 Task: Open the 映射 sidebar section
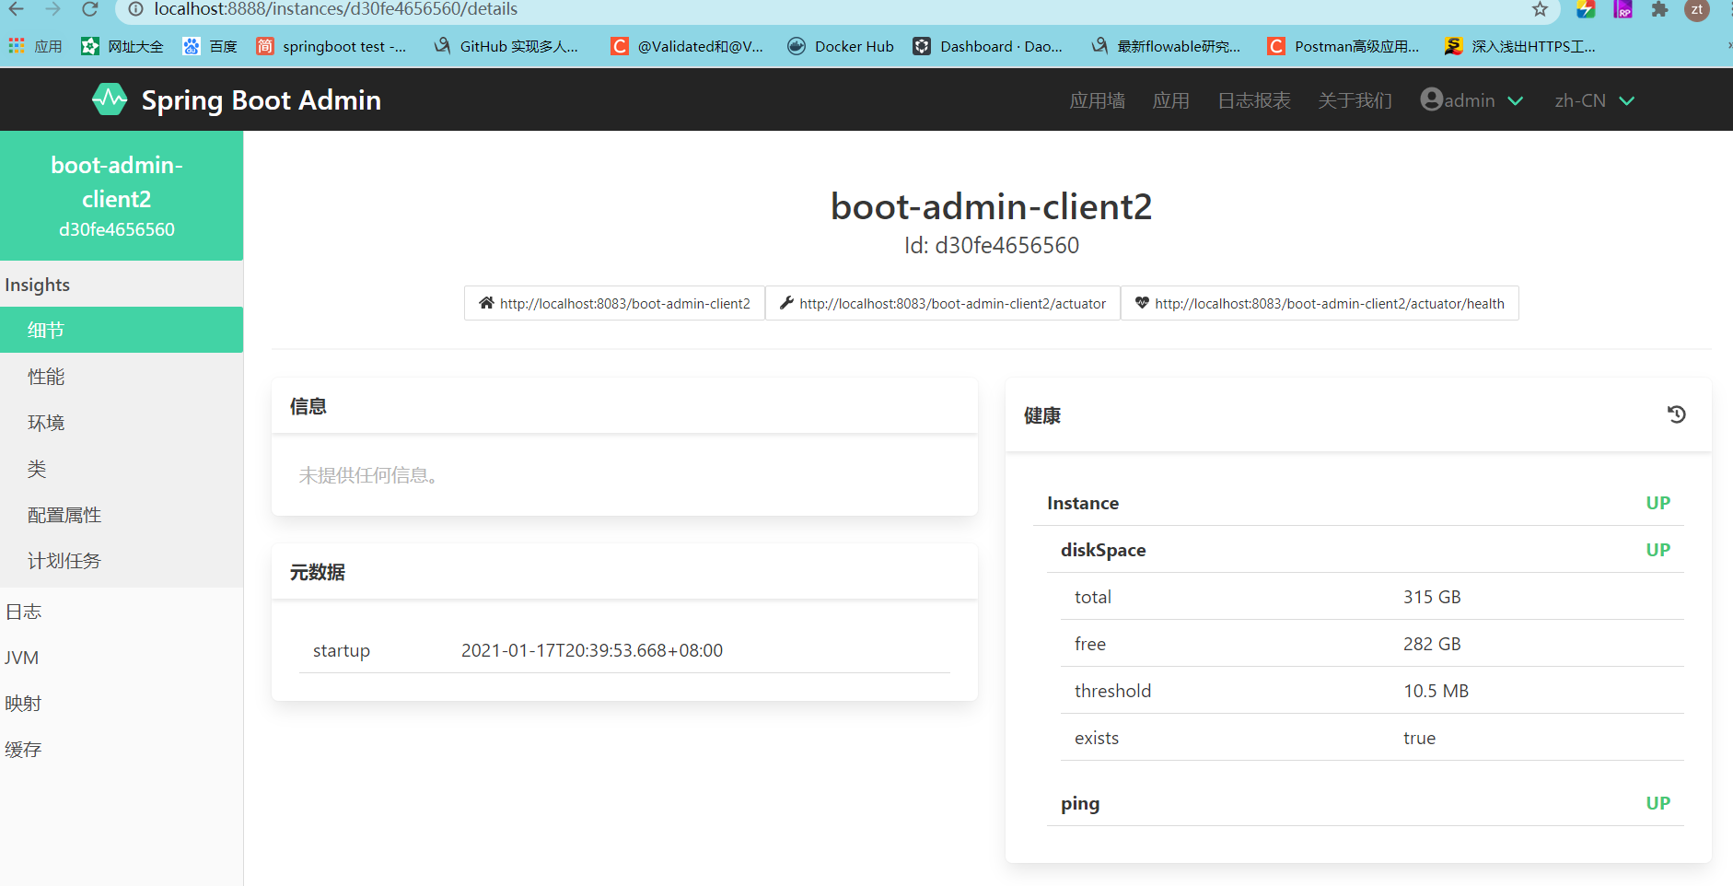(122, 703)
